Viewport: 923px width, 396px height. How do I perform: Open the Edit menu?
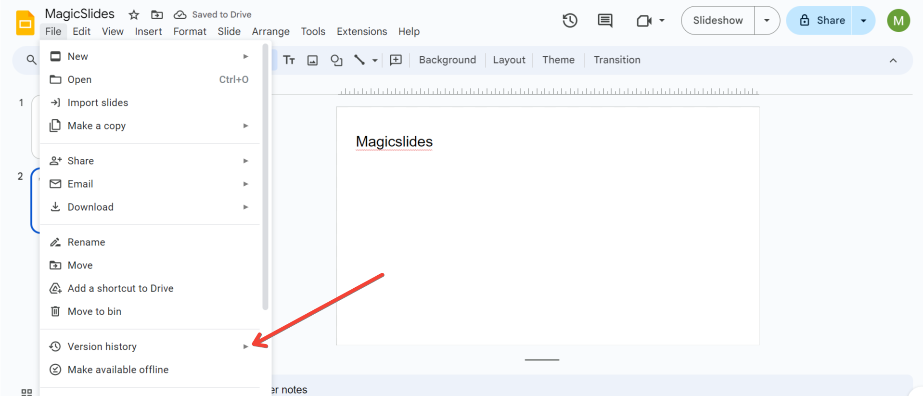81,31
